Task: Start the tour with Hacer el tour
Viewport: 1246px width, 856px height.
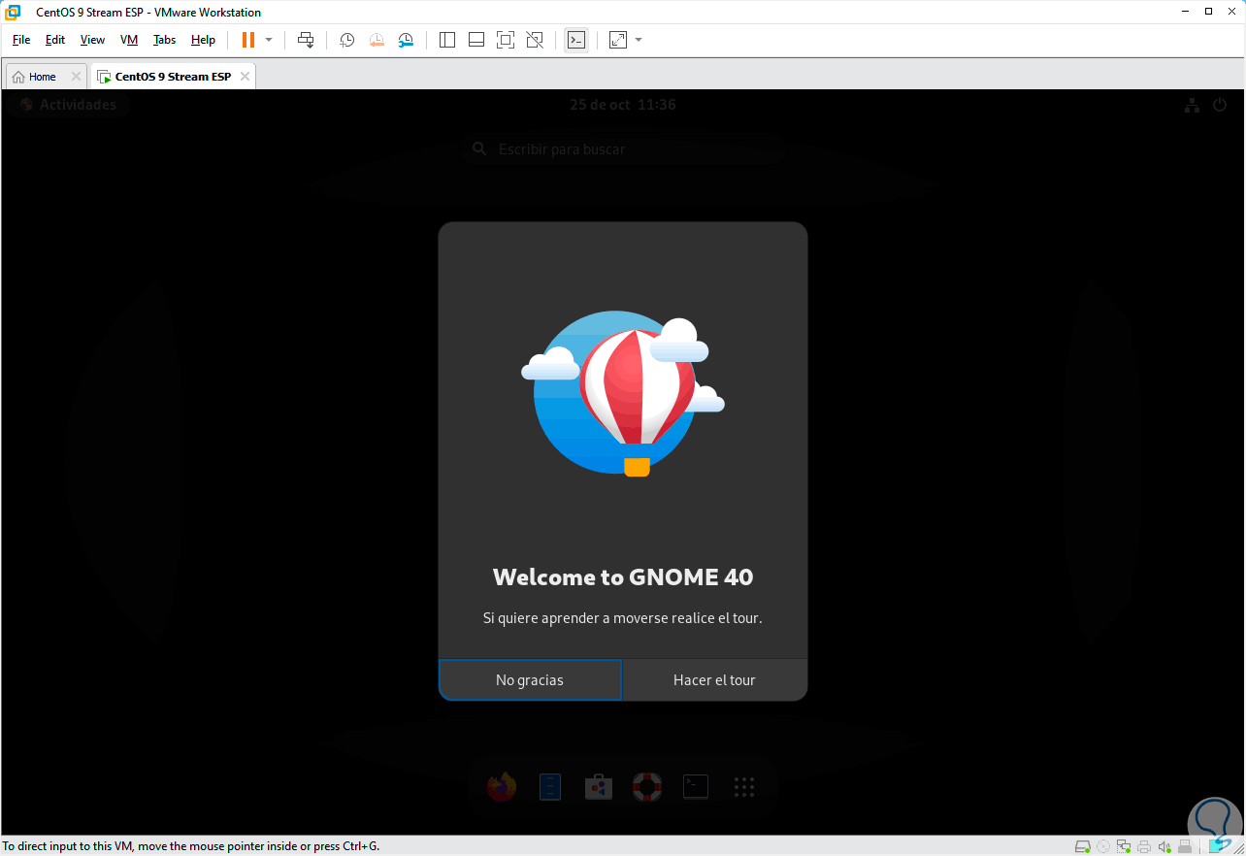Action: pos(714,680)
